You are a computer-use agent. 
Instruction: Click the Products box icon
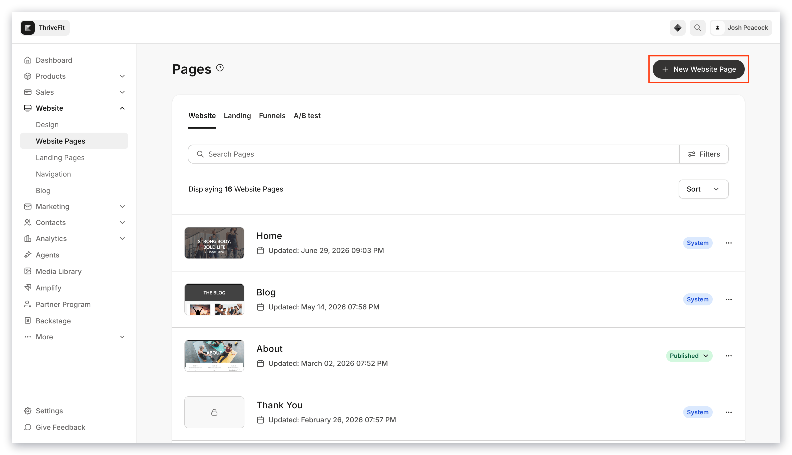point(28,76)
